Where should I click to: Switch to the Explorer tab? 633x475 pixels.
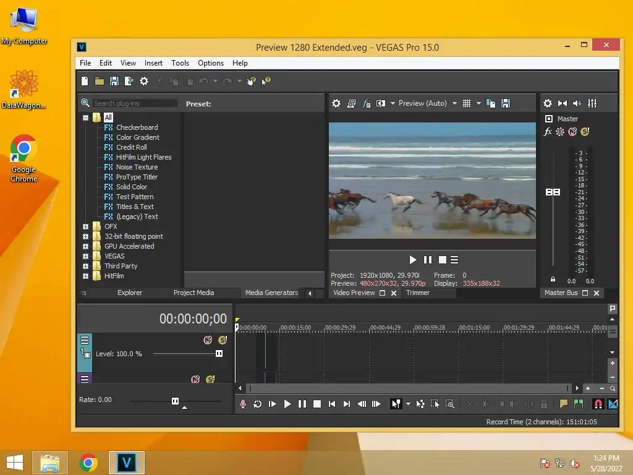(x=130, y=293)
